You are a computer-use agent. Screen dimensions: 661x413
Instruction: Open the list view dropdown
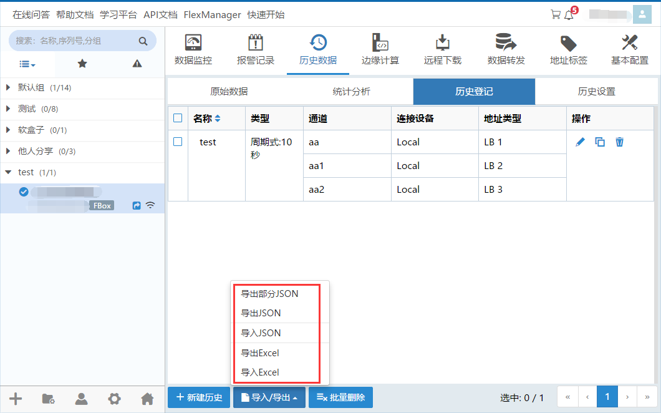point(27,64)
